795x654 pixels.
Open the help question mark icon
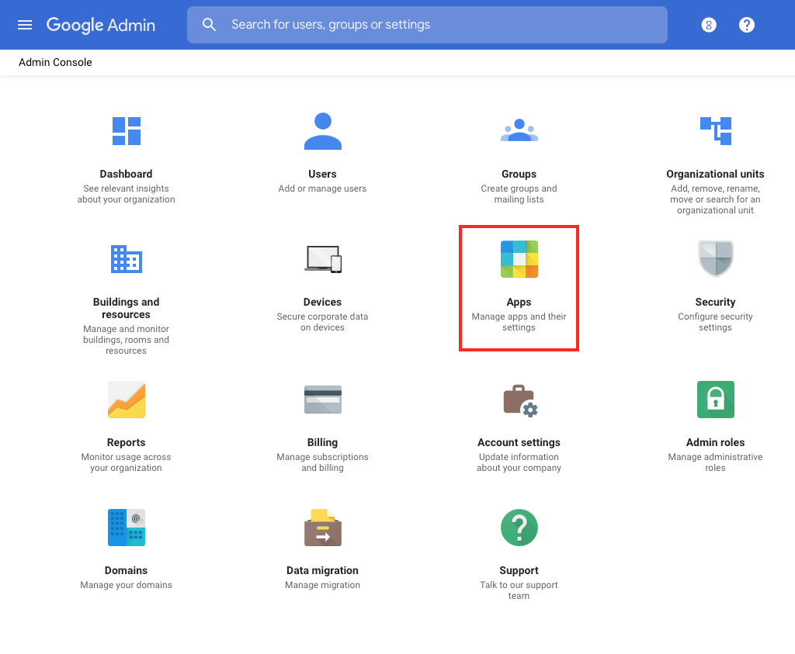point(746,25)
